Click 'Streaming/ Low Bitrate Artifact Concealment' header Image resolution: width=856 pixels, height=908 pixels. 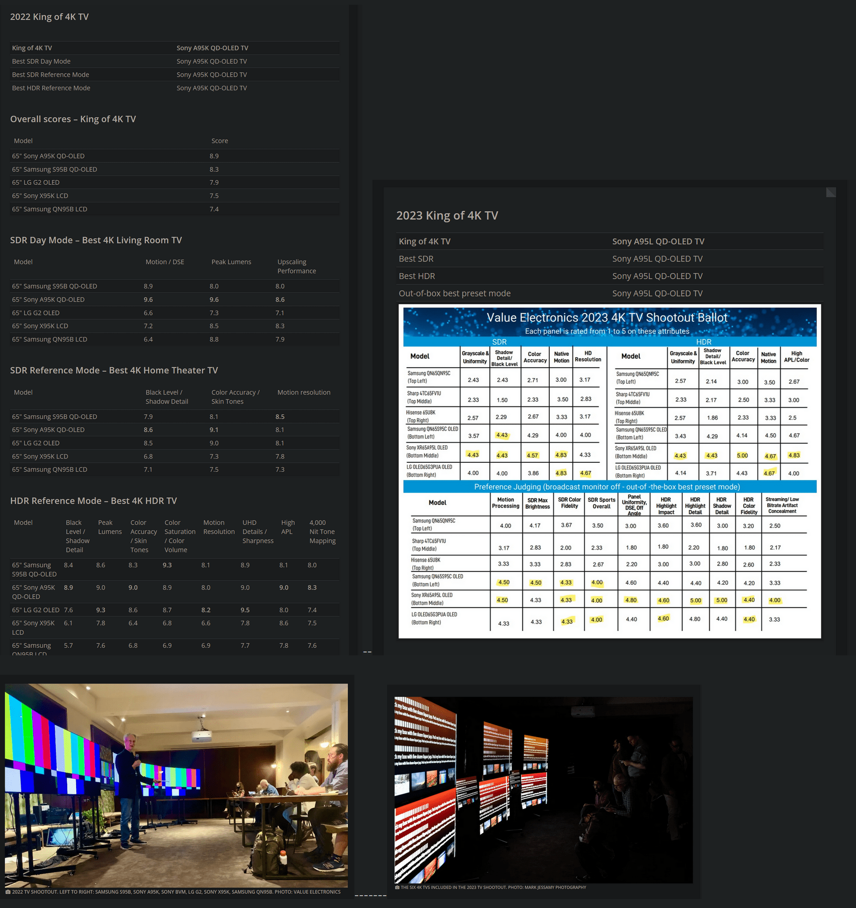click(782, 505)
